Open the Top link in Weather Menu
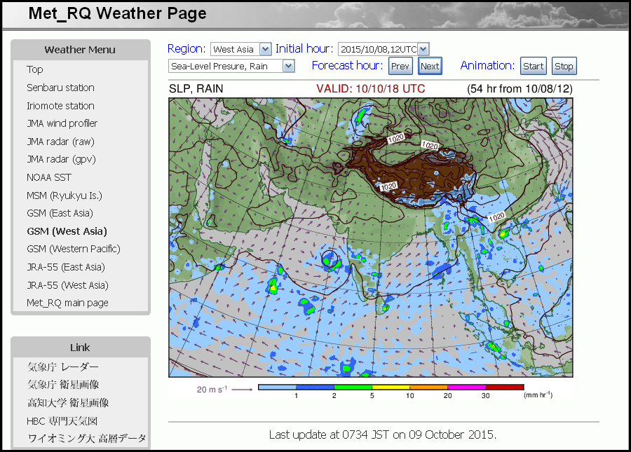 coord(34,69)
